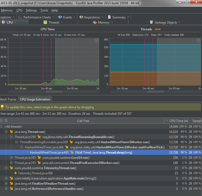This screenshot has width=202, height=196.
Task: Switch to the Inspections tab
Action: click(92, 17)
